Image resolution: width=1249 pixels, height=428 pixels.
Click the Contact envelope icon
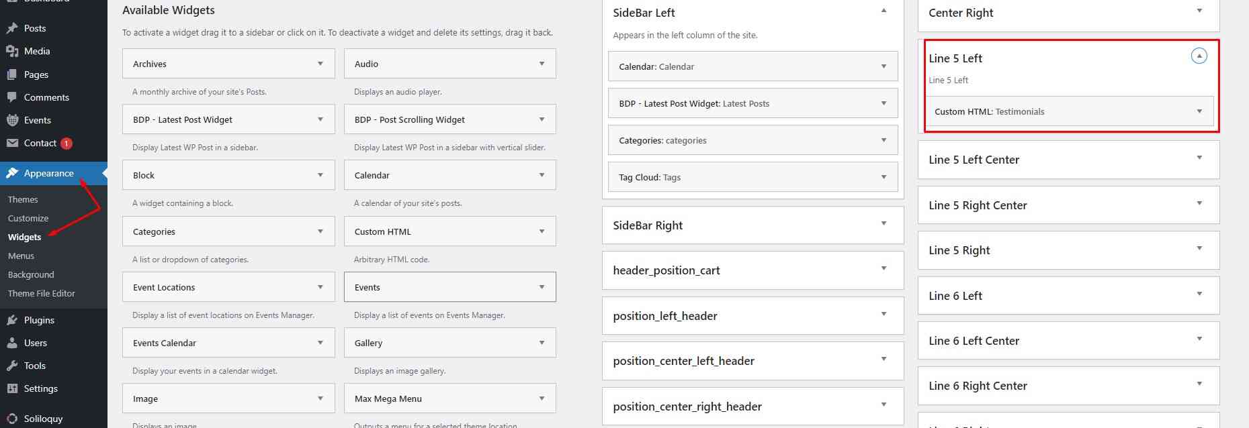pos(11,143)
